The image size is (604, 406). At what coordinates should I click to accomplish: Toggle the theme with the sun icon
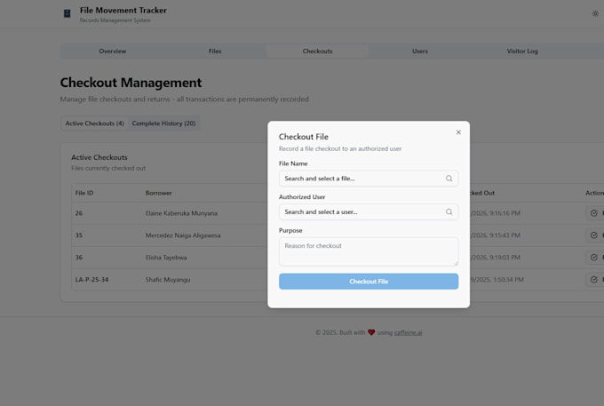coord(595,13)
